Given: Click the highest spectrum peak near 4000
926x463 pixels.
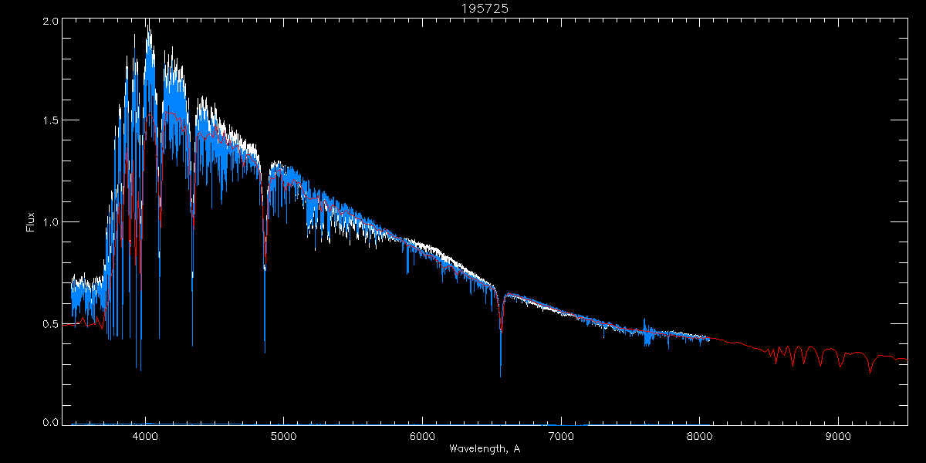Looking at the screenshot, I should [148, 23].
